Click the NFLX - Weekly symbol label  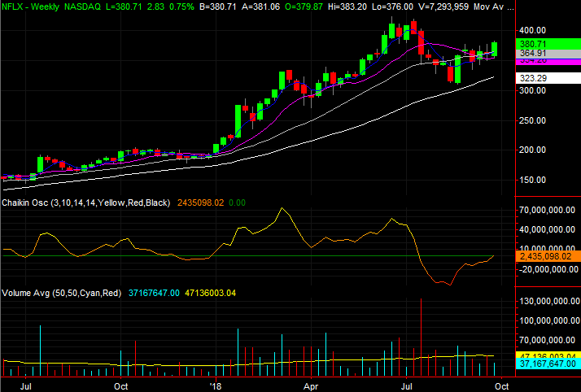coord(30,7)
